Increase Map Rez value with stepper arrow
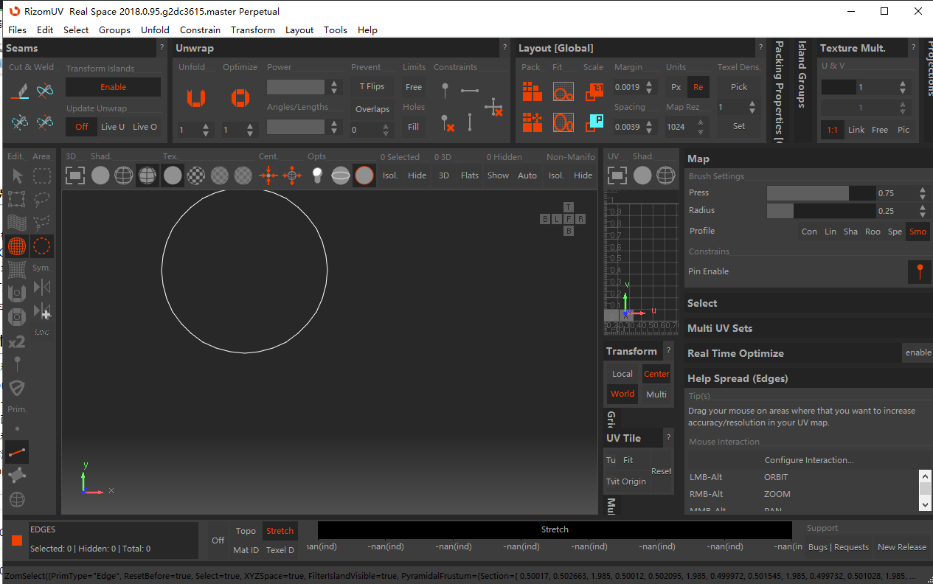 pyautogui.click(x=700, y=122)
